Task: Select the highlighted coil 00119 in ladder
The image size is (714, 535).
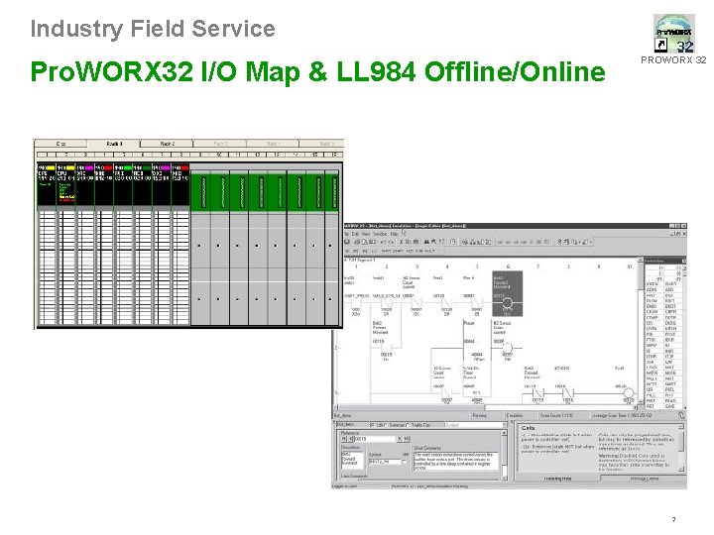Action: 508,294
